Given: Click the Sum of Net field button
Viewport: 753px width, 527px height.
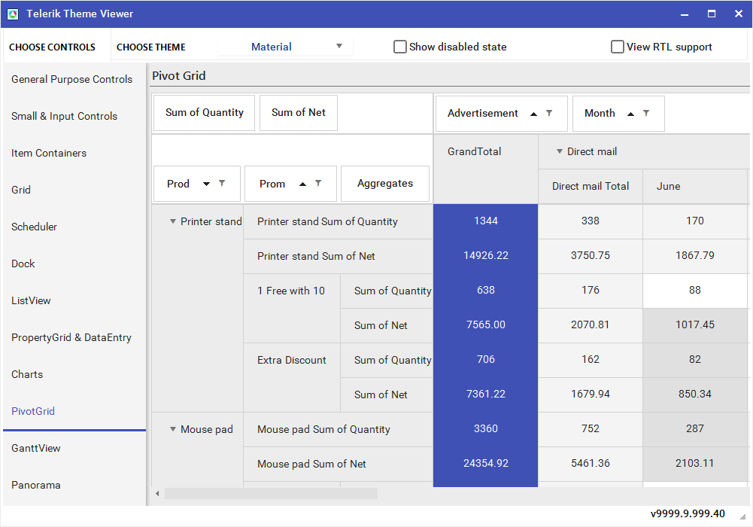Looking at the screenshot, I should [x=298, y=112].
